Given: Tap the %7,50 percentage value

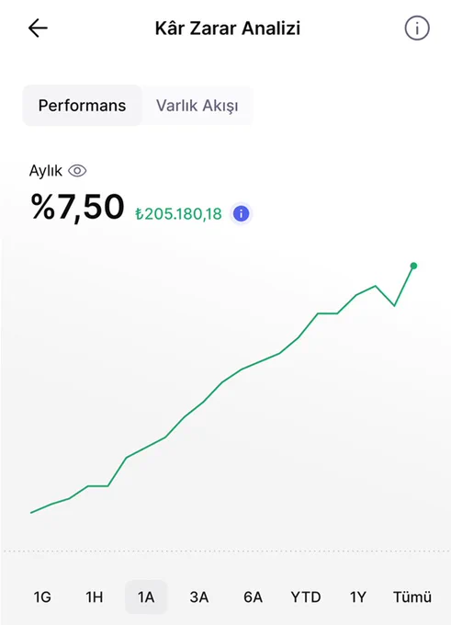Looking at the screenshot, I should (x=78, y=208).
